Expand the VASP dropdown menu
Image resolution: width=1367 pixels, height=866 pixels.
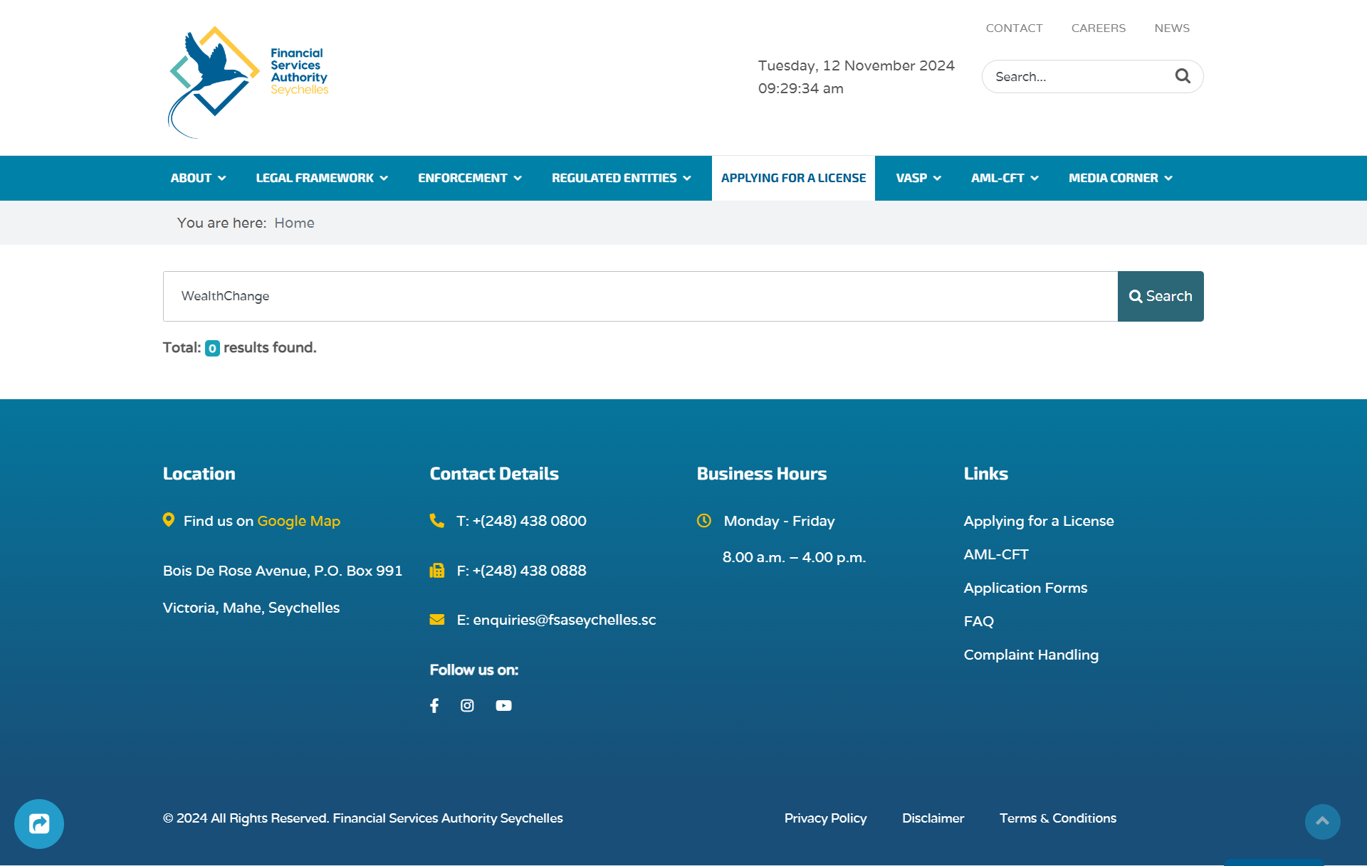click(x=918, y=178)
